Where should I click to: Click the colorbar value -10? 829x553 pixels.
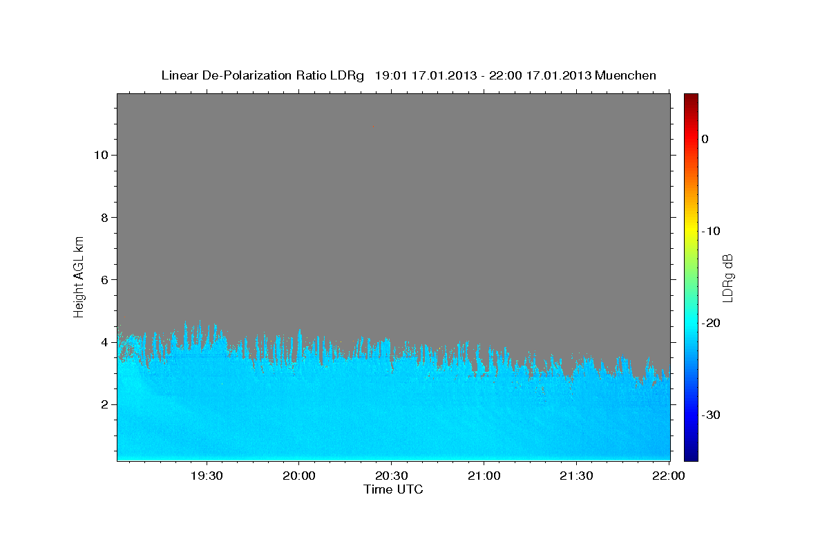[x=711, y=231]
